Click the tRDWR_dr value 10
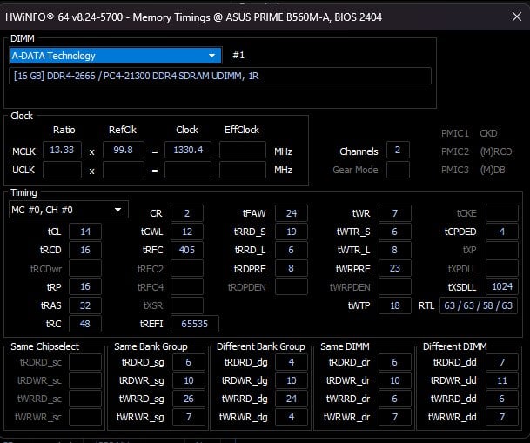The image size is (530, 443). click(395, 380)
